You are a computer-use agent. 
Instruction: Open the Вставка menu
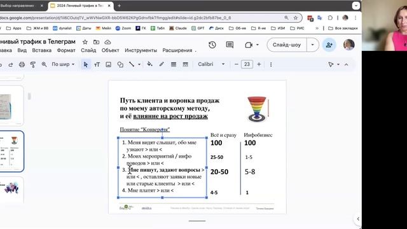[42, 50]
